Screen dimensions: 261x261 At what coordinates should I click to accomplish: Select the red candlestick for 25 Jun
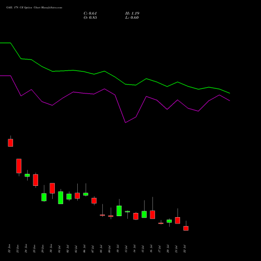tap(35, 180)
